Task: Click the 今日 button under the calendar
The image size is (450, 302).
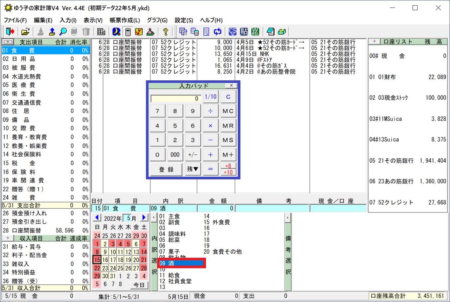Action: tap(139, 285)
